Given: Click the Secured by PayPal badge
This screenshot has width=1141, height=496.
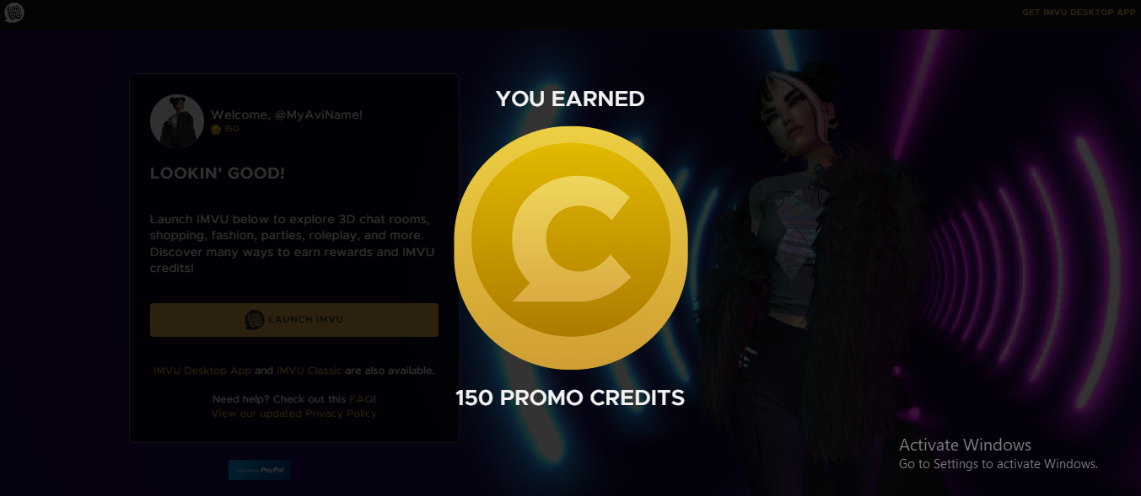Looking at the screenshot, I should click(260, 470).
